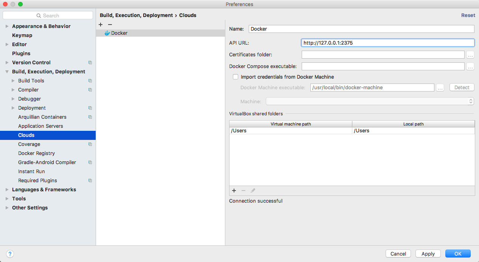Click Docker Compose executable text field
This screenshot has width=479, height=262.
point(383,67)
